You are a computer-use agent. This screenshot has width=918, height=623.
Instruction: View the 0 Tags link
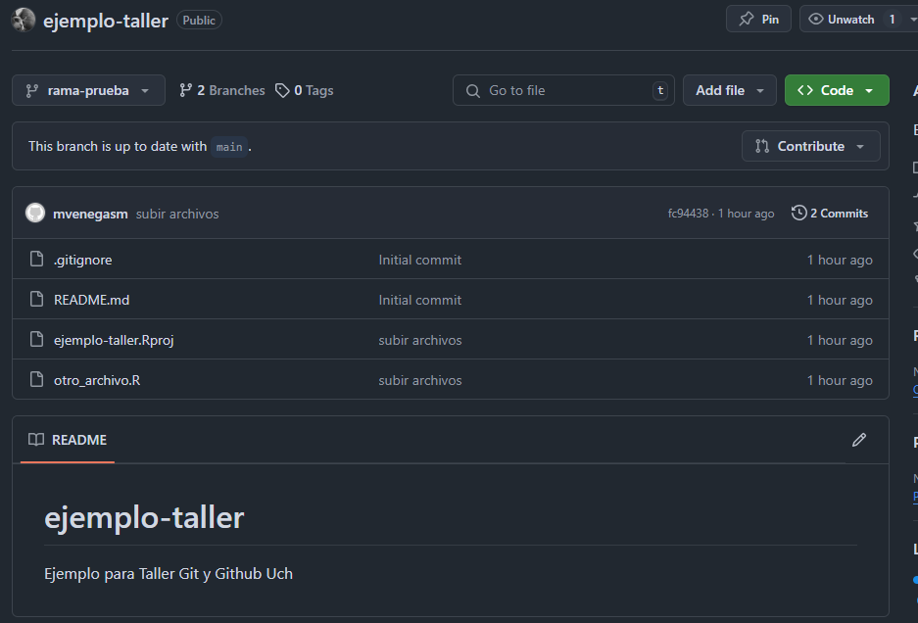[305, 90]
